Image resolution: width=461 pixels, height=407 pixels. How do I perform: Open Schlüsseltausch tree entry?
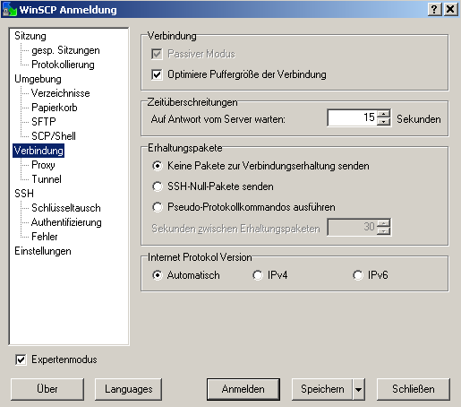[x=66, y=208]
